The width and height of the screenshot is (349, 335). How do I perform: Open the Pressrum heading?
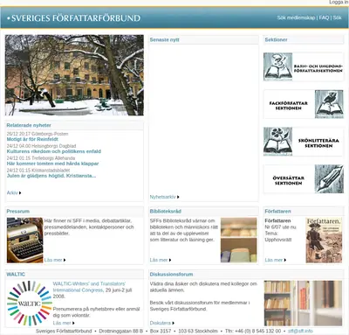pos(18,211)
